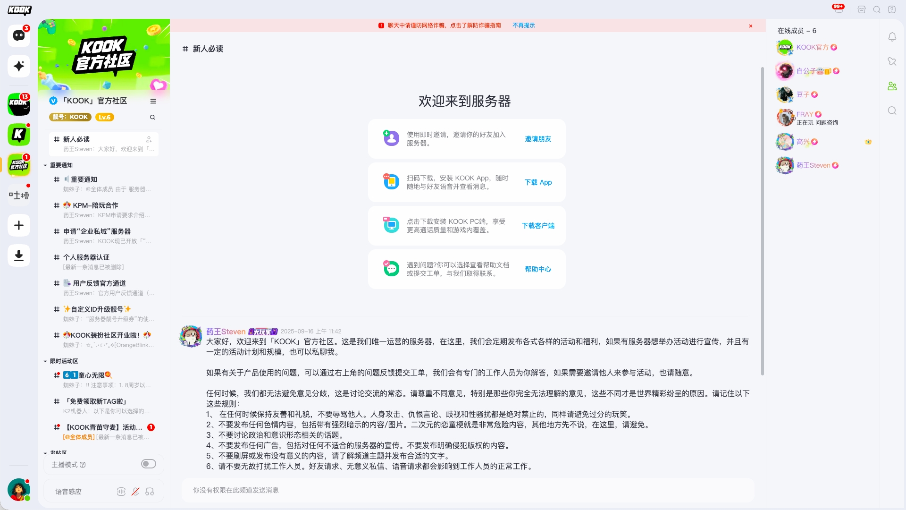Open the direct messages icon with badge 3
This screenshot has width=906, height=510.
coord(19,36)
